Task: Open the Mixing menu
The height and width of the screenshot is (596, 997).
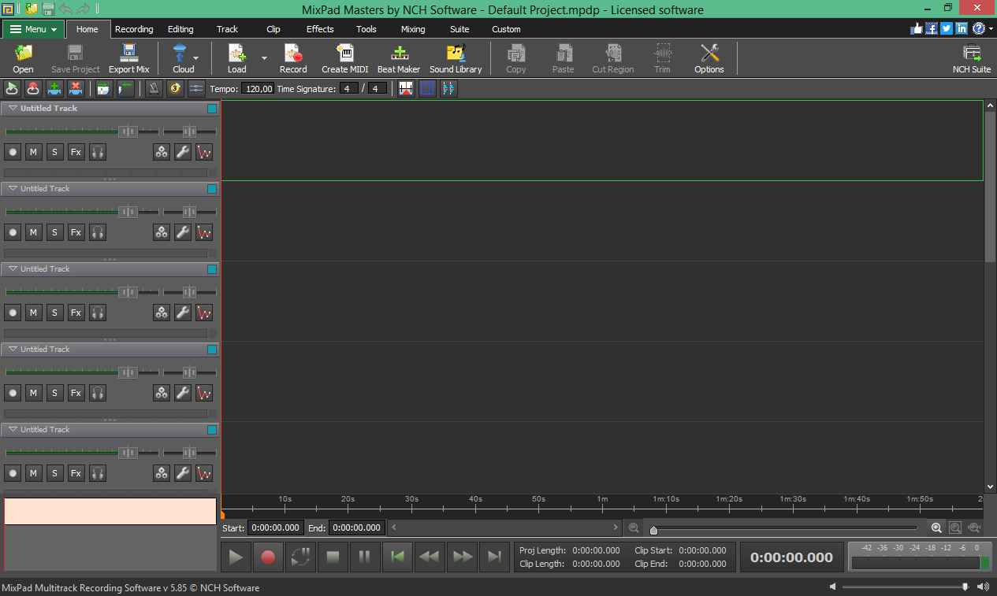Action: point(412,29)
